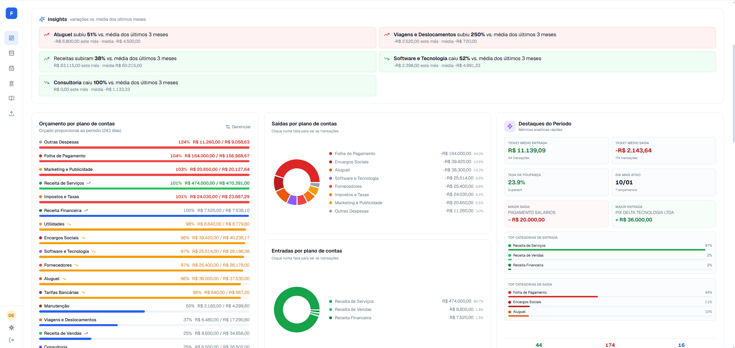Screen dimensions: 735x348
Task: Click the Folha de Pagamento 44% bar in Top Categorias de Saída
Action: (x=610, y=297)
